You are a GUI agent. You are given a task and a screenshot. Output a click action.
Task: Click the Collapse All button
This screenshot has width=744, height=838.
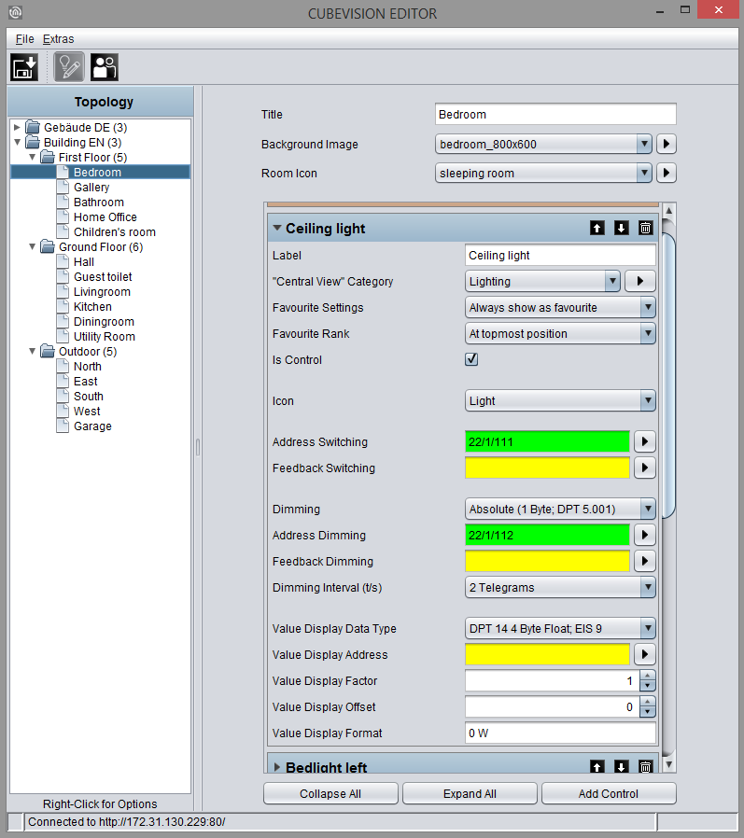tap(330, 793)
